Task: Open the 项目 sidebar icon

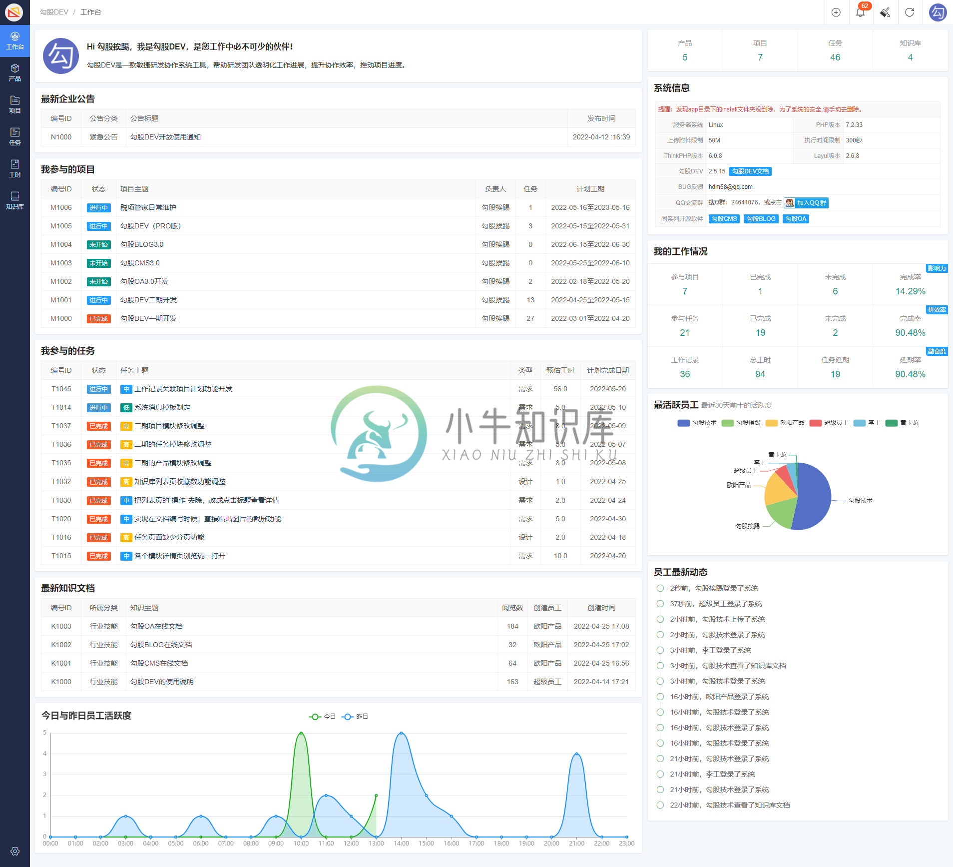Action: 15,105
